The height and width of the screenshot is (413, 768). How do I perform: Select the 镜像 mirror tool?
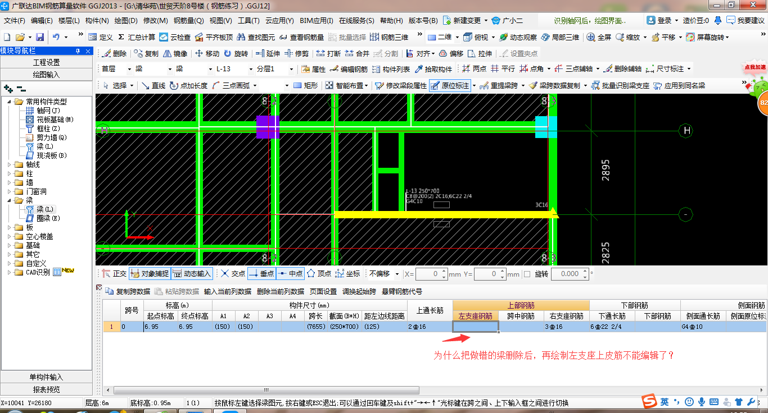(x=175, y=54)
